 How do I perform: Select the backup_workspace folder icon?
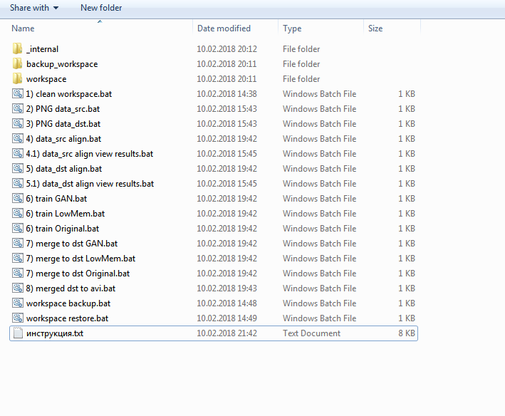point(18,64)
